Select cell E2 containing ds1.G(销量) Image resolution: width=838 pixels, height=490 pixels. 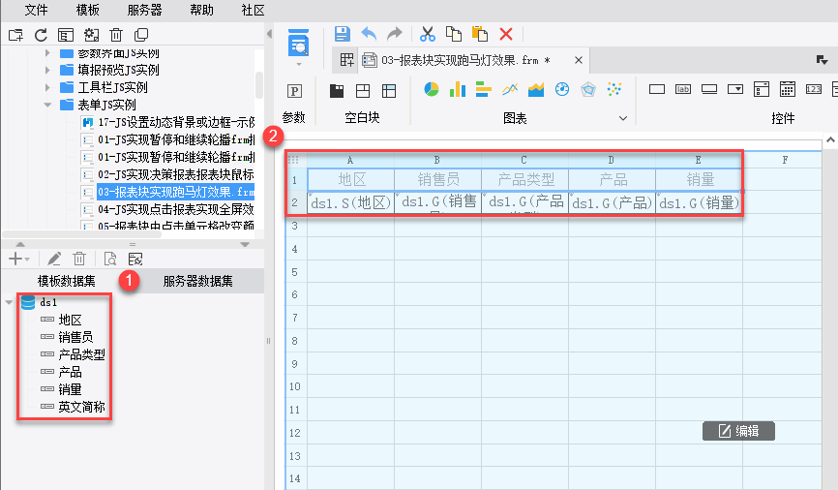tap(699, 202)
